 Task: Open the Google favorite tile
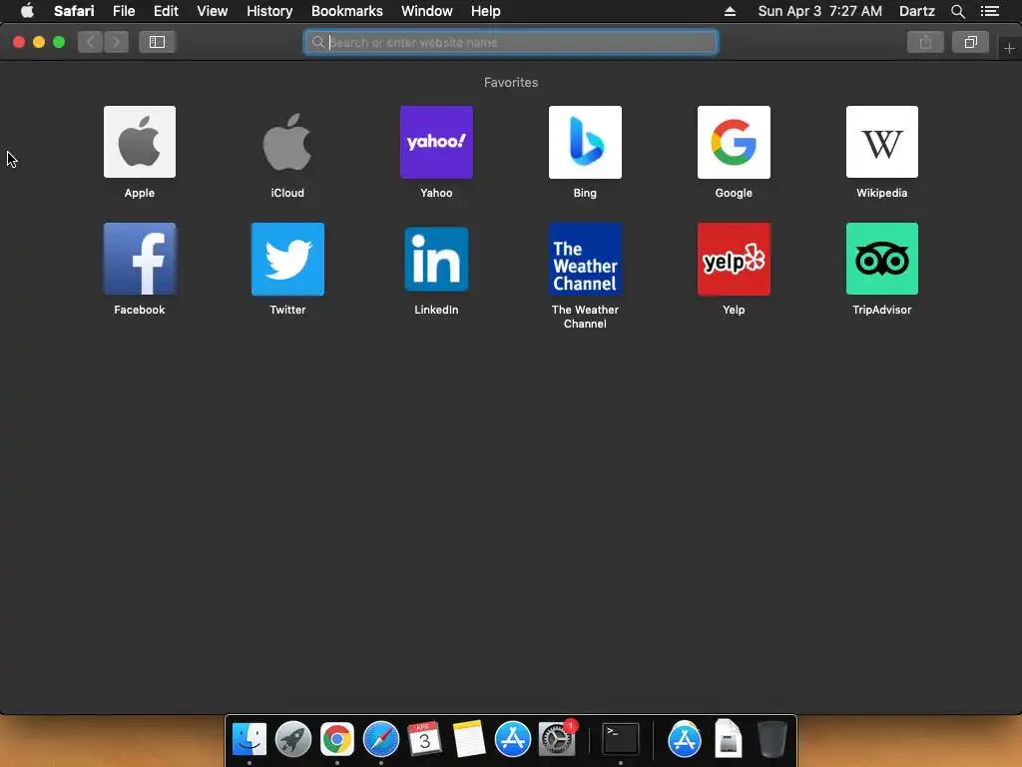pos(734,142)
